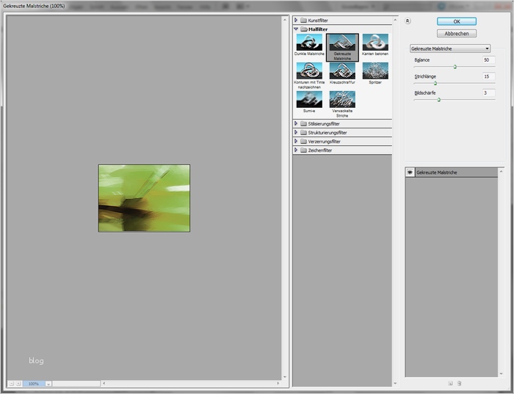Click the preview scroll right arrow
This screenshot has width=514, height=394.
click(278, 383)
